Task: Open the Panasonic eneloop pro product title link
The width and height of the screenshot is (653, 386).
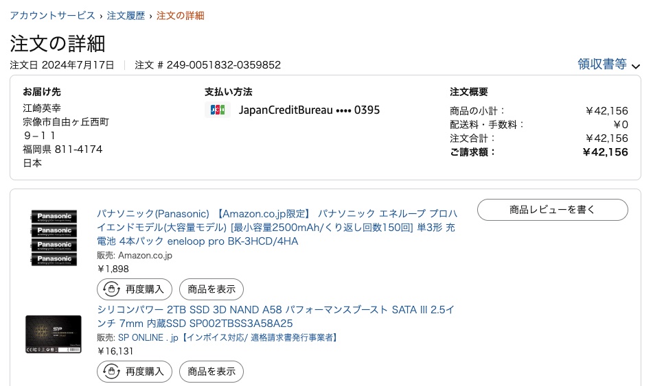Action: [277, 227]
